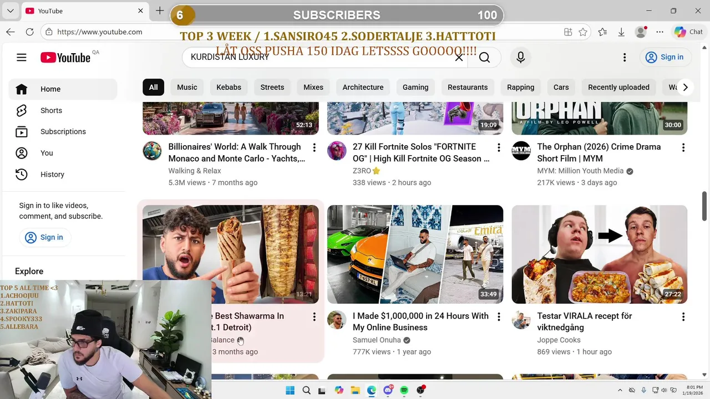
Task: Open History in sidebar
Action: [63, 174]
